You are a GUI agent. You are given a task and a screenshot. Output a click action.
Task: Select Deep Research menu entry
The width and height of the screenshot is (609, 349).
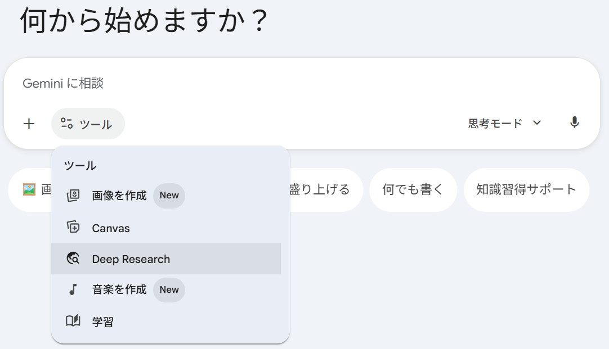[166, 259]
